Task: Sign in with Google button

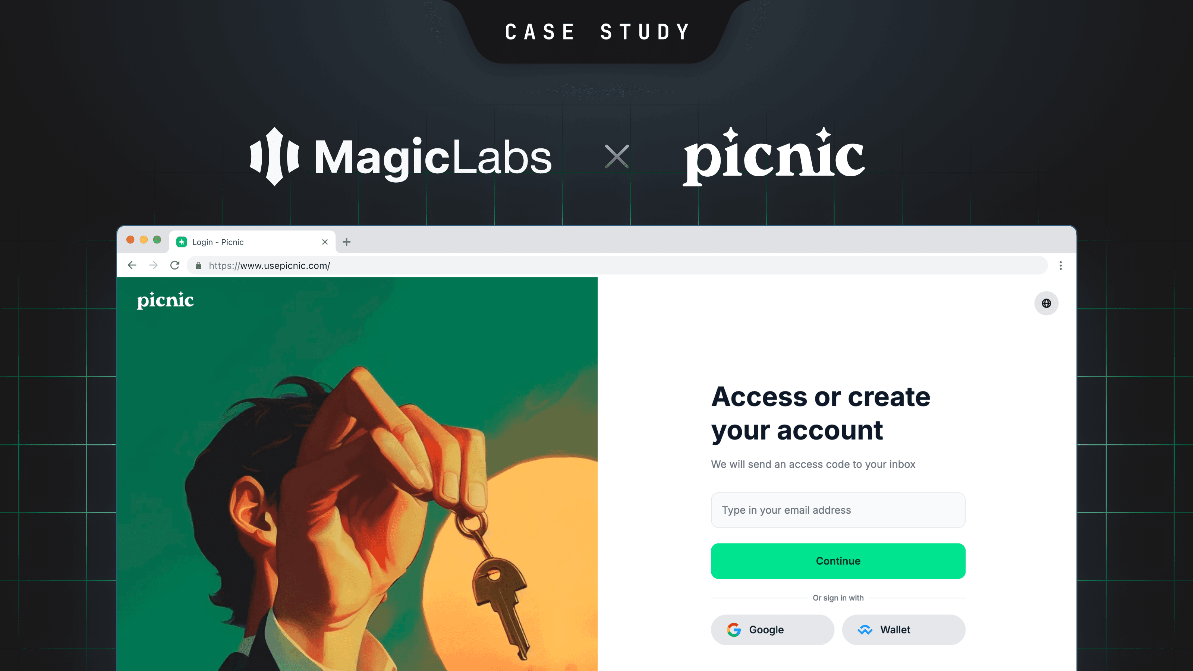Action: (772, 629)
